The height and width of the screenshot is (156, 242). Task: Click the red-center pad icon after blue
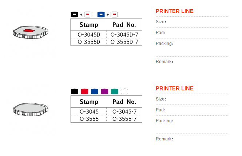coord(114,15)
